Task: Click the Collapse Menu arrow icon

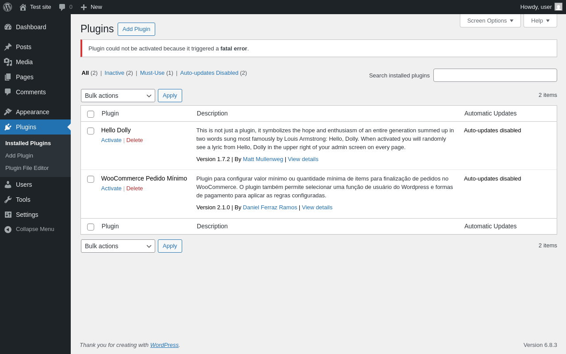Action: (x=8, y=229)
